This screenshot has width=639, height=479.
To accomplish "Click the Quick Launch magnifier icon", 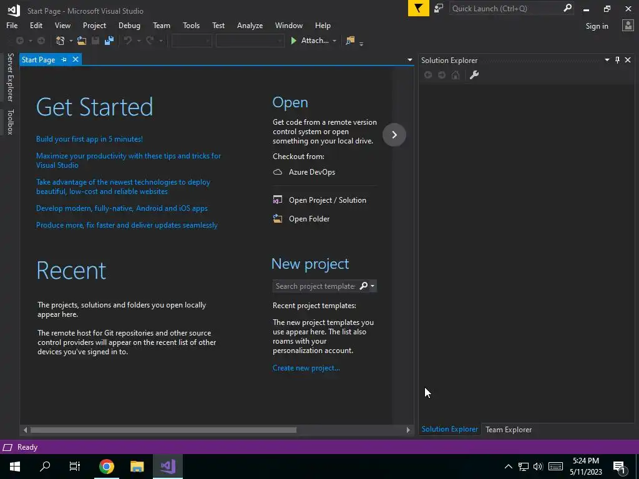I will (x=567, y=8).
